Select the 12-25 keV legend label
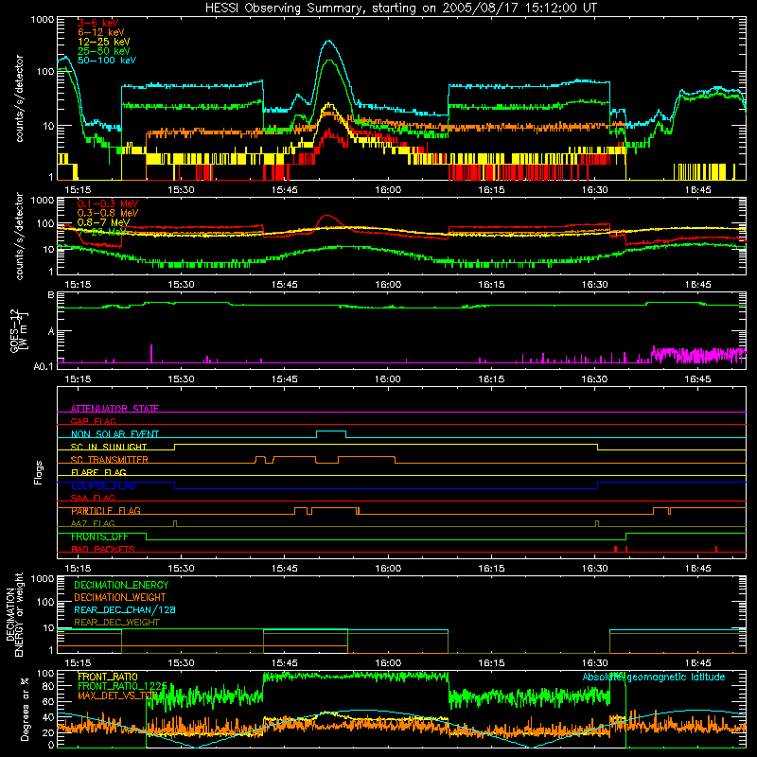 coord(103,42)
